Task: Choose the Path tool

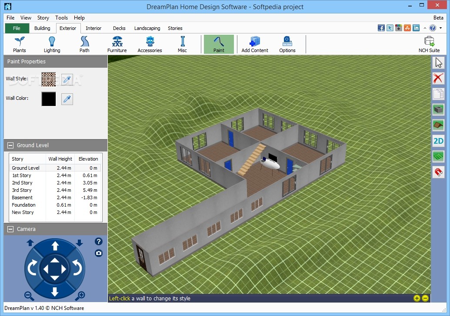Action: tap(84, 44)
